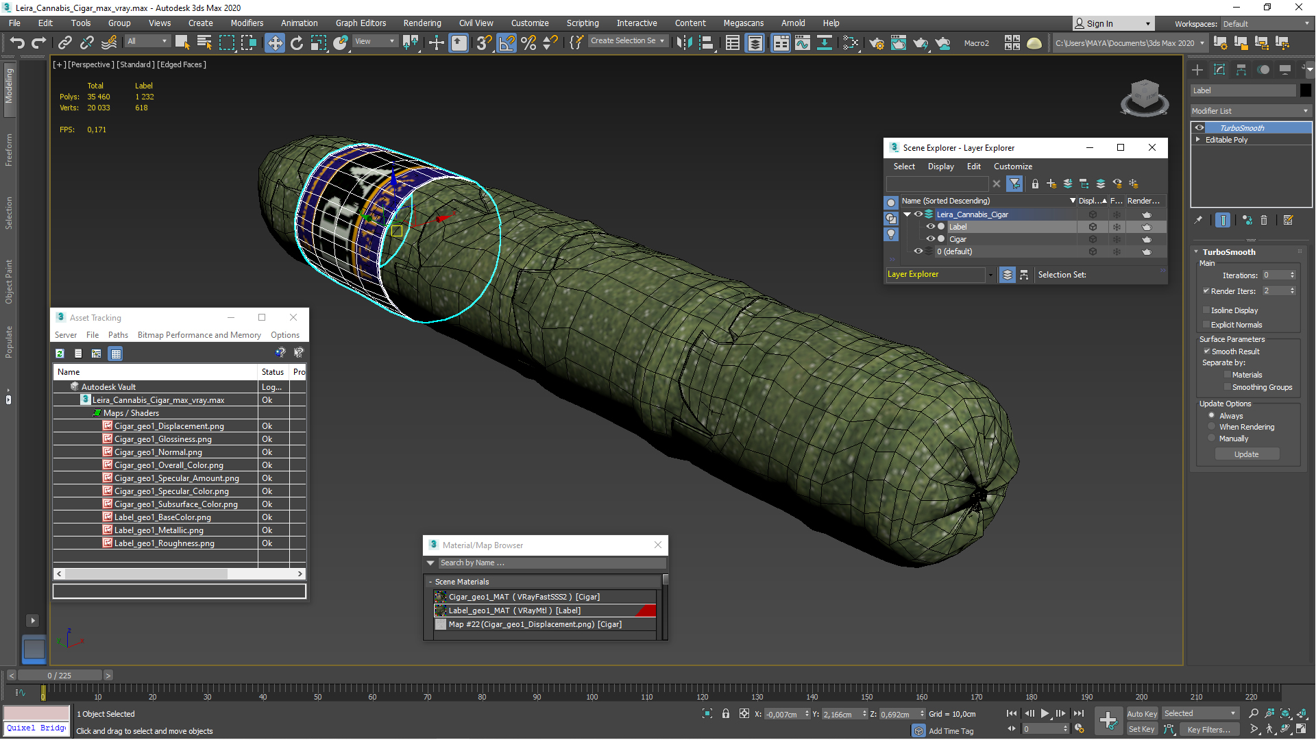Activate the Select and Link tool

click(x=65, y=43)
